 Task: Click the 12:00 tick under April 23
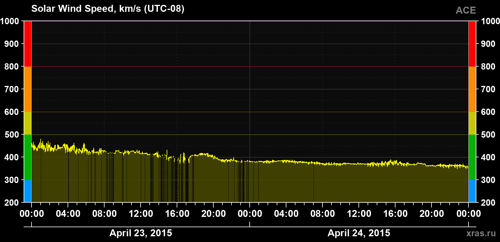[141, 214]
